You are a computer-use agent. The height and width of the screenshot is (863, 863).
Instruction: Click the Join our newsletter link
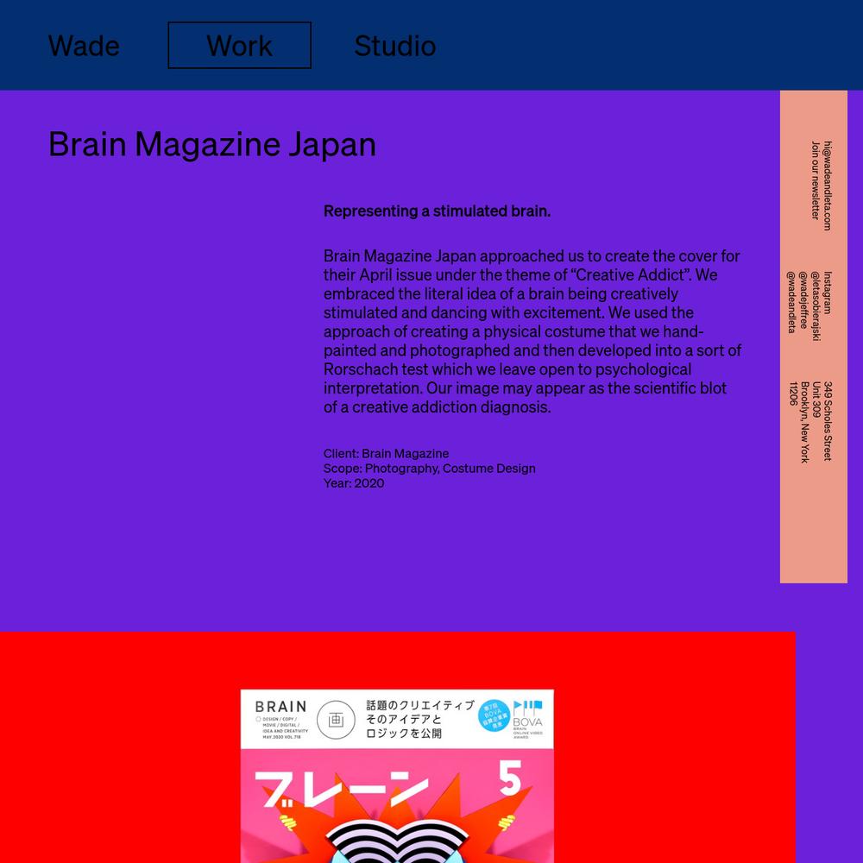pos(816,180)
